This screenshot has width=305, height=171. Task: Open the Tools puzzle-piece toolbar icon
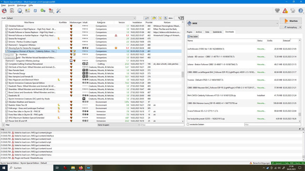point(51,11)
